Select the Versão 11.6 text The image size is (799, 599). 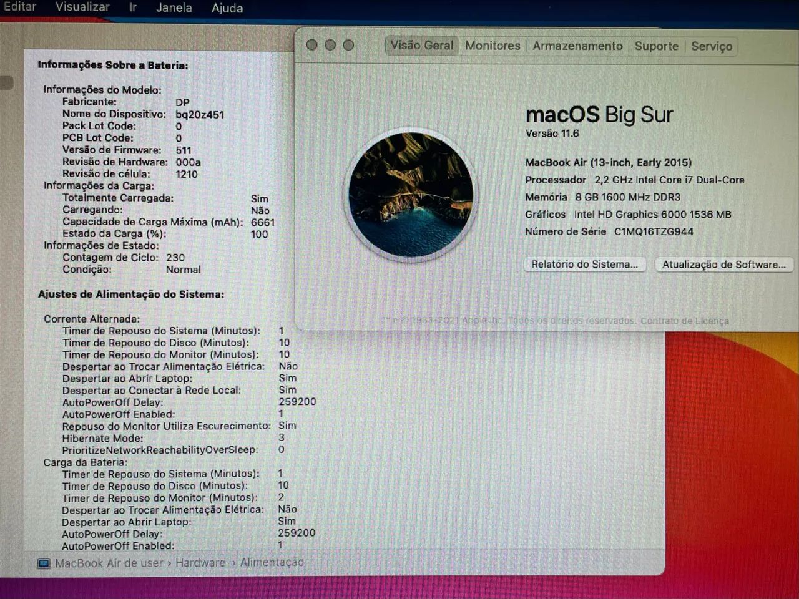[552, 134]
